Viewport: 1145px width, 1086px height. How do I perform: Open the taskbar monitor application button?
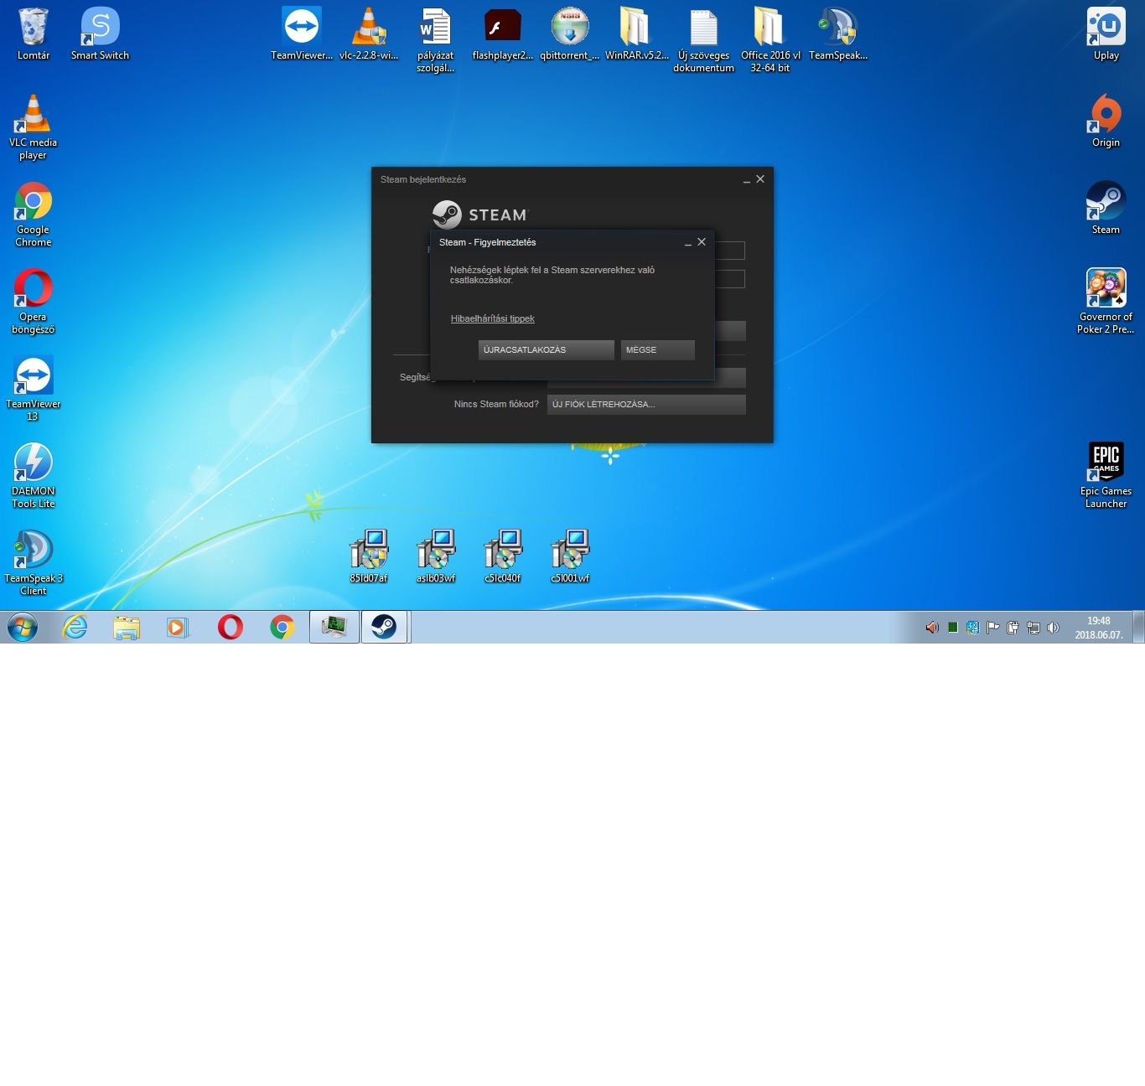click(x=334, y=627)
